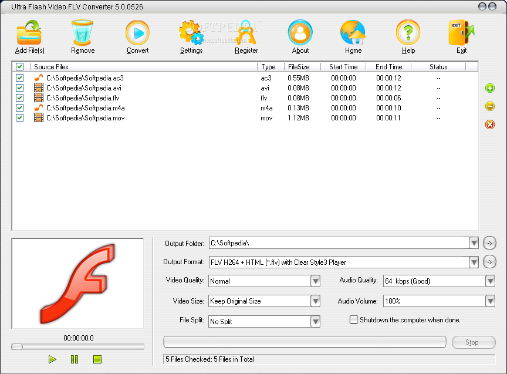The height and width of the screenshot is (374, 507).
Task: Stop the preview playback
Action: (97, 359)
